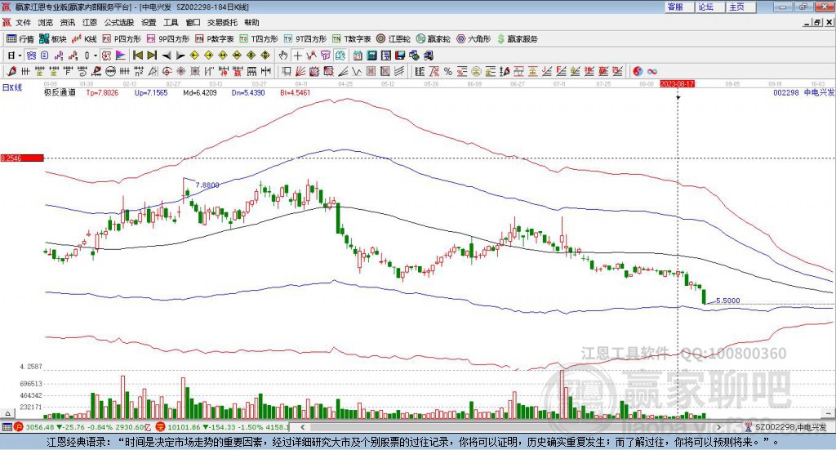Open the 工具 menu
This screenshot has height=450, width=836.
[x=171, y=22]
